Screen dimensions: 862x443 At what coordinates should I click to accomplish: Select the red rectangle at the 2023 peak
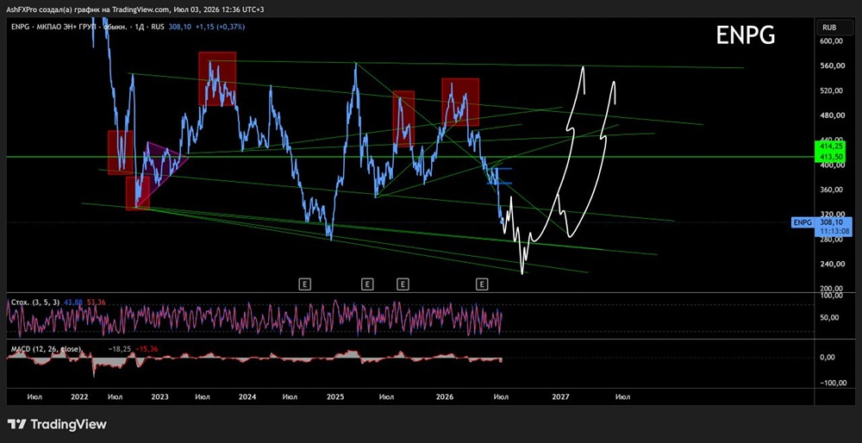[217, 78]
